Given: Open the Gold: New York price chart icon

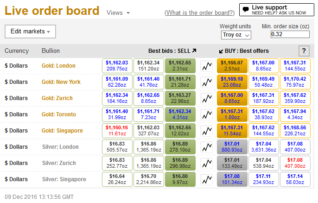Looking at the screenshot, I should (x=207, y=82).
